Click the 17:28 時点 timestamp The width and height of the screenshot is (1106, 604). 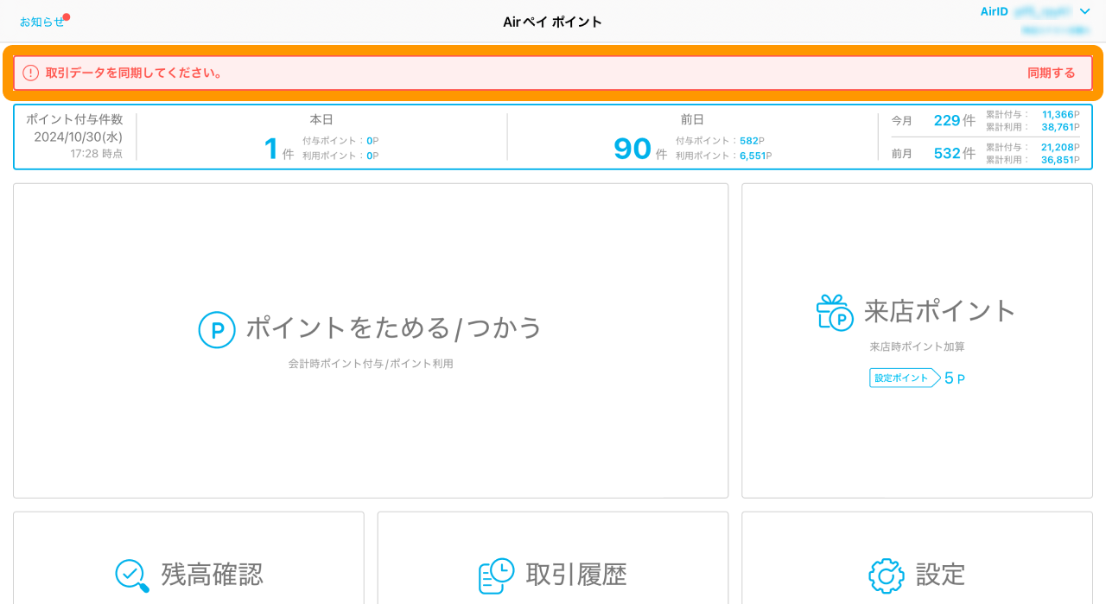click(96, 153)
